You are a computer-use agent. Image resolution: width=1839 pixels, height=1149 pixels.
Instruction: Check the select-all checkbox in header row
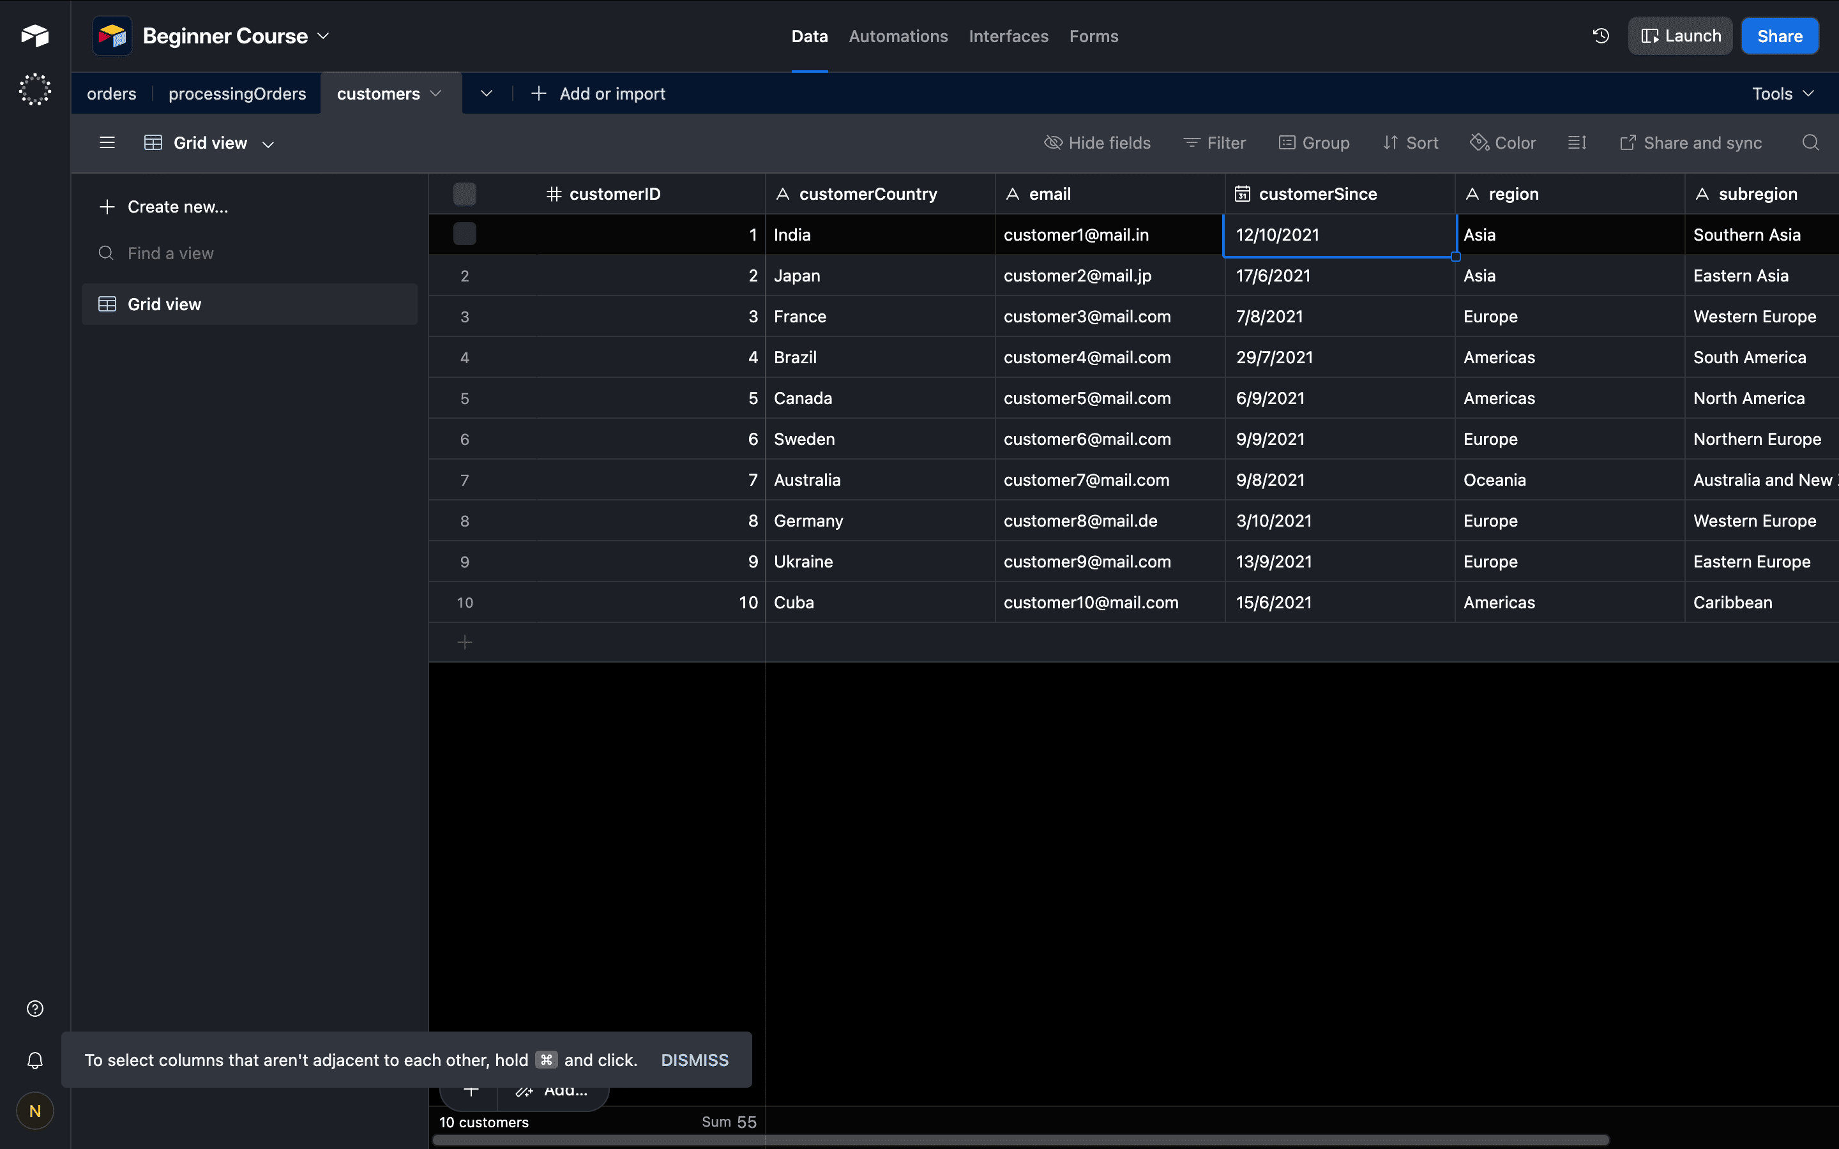[x=465, y=194]
